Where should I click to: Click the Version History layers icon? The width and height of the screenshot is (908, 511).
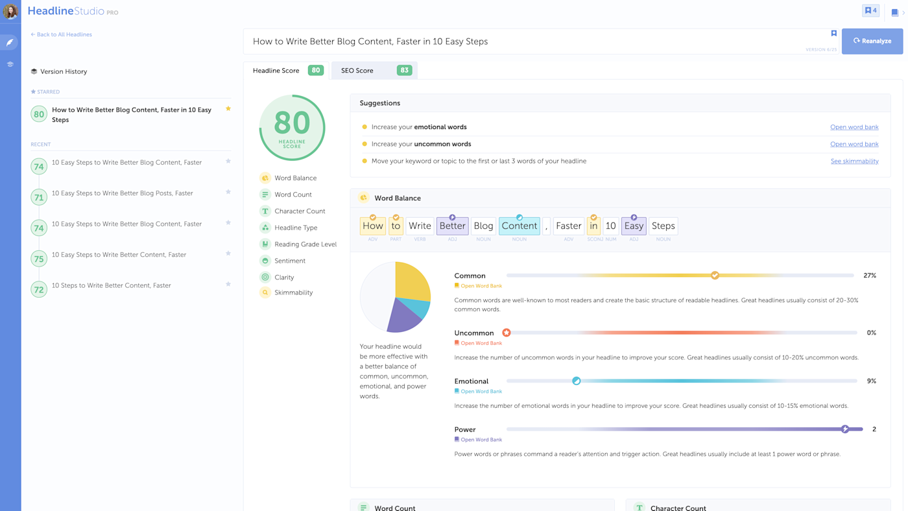[x=34, y=71]
